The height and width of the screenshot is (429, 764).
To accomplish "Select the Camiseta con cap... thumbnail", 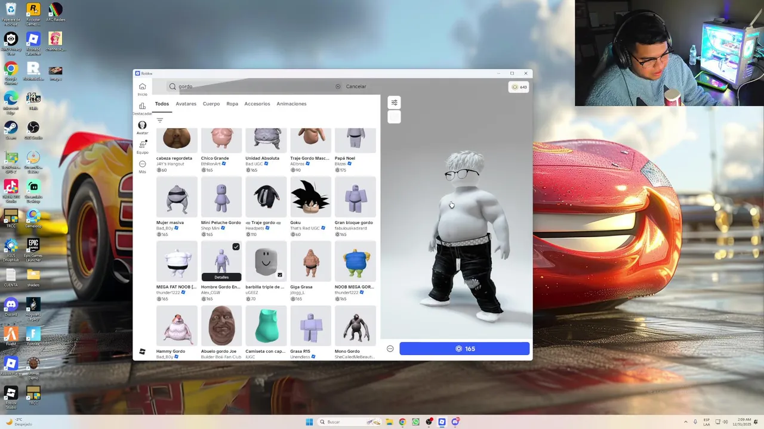I will coord(266,326).
